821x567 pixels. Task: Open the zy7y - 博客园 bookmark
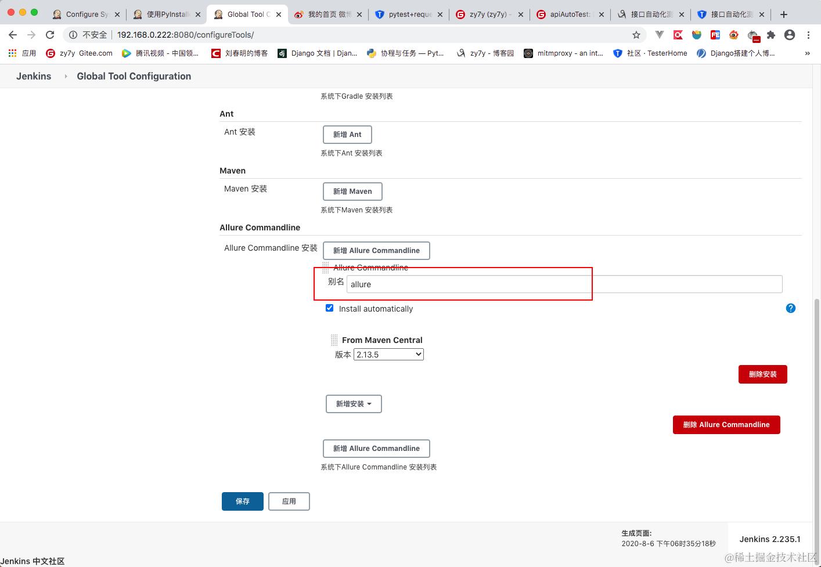485,53
